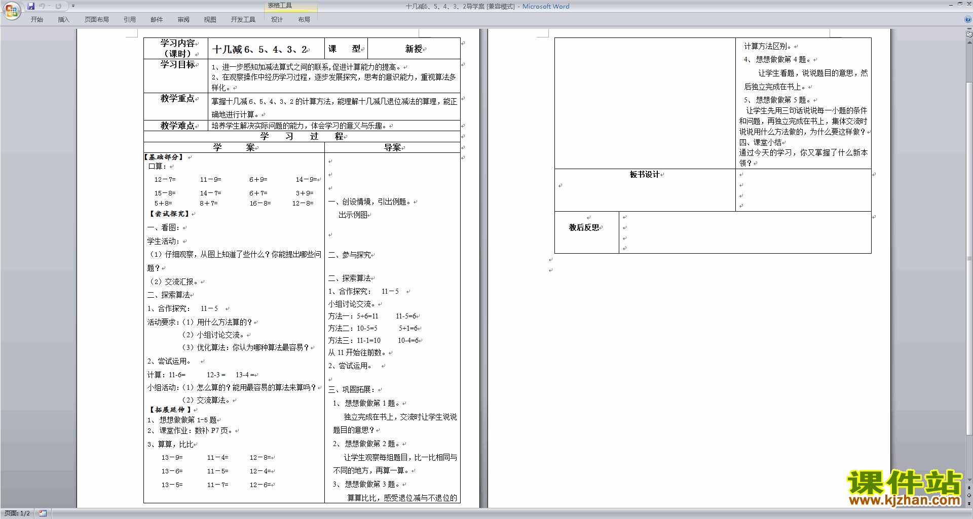Viewport: 973px width, 519px height.
Task: Click the select browse object button
Action: click(x=969, y=495)
